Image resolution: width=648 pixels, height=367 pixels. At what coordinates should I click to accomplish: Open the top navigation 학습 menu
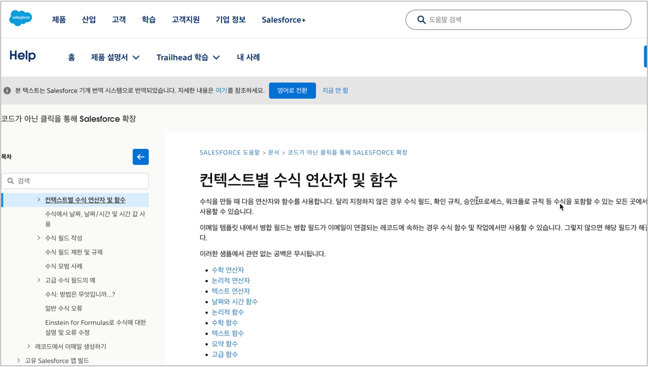click(x=149, y=20)
